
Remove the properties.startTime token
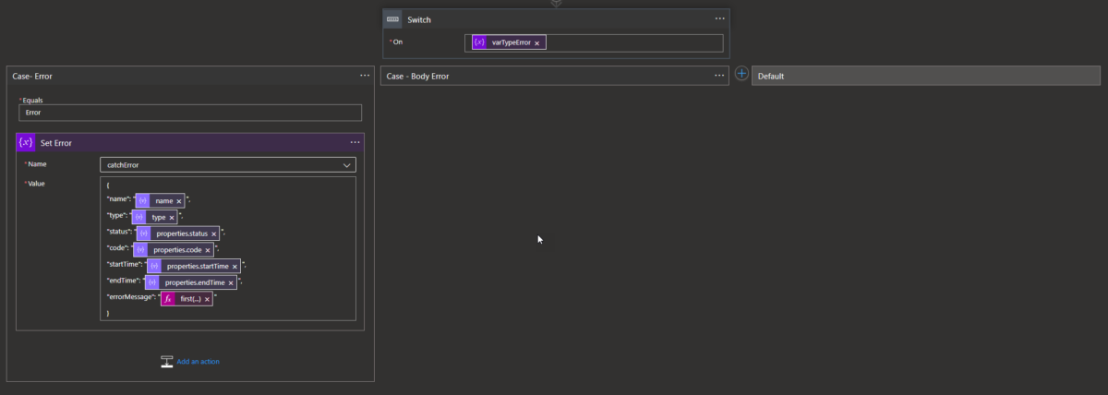click(x=235, y=266)
